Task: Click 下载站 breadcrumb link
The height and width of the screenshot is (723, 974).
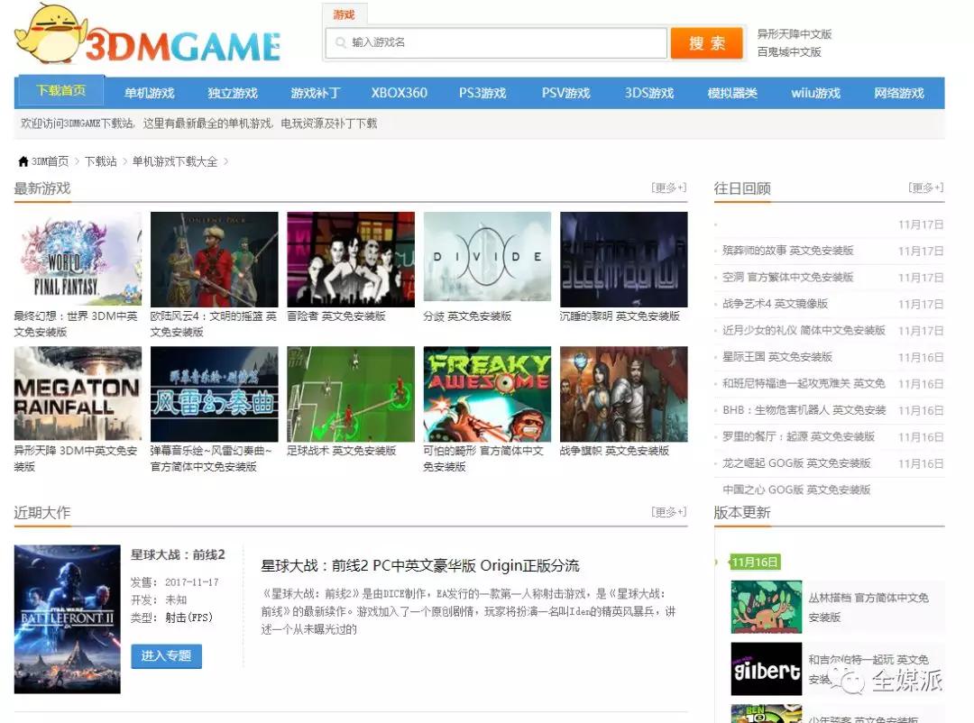Action: click(x=101, y=161)
